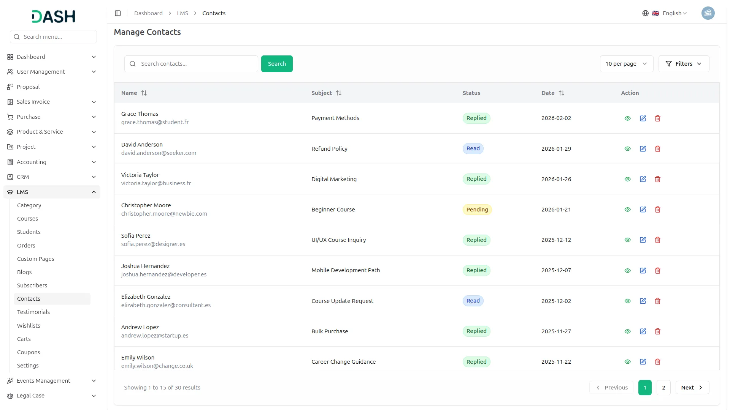View Victoria Taylor contact with eye icon
Image resolution: width=730 pixels, height=410 pixels.
627,179
